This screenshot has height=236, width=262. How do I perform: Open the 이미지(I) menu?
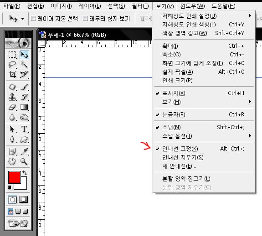(61, 6)
